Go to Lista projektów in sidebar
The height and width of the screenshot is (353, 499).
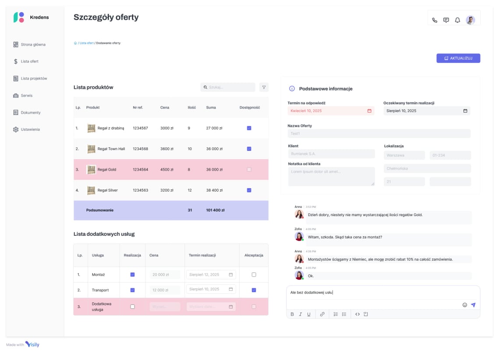pyautogui.click(x=34, y=79)
